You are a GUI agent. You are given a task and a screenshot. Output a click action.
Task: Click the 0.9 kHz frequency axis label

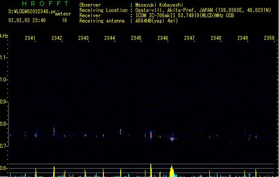(4, 102)
